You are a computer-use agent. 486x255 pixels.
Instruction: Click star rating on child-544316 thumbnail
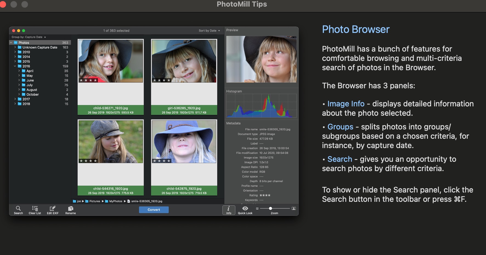click(88, 161)
